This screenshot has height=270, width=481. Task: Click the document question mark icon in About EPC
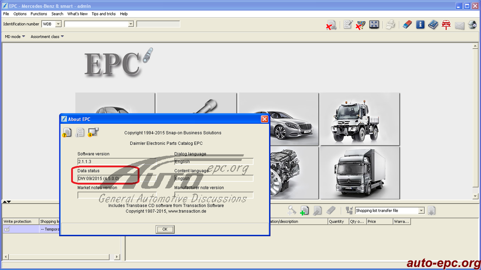(x=67, y=132)
